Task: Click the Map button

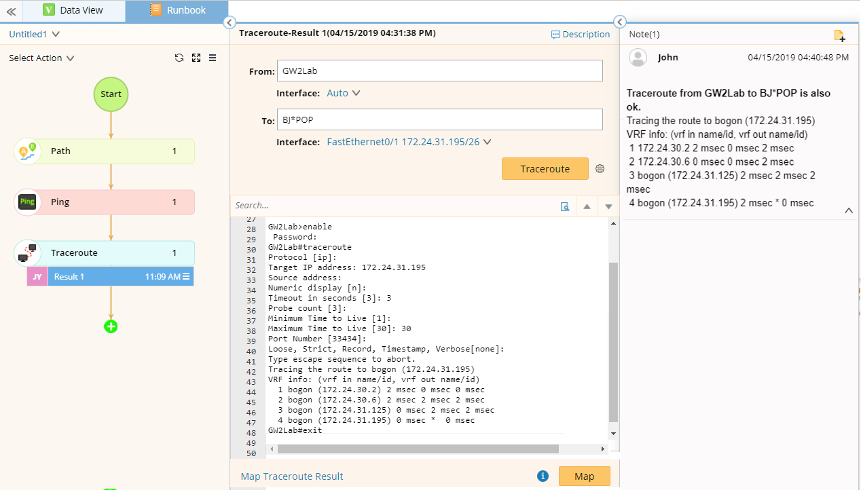Action: [584, 476]
